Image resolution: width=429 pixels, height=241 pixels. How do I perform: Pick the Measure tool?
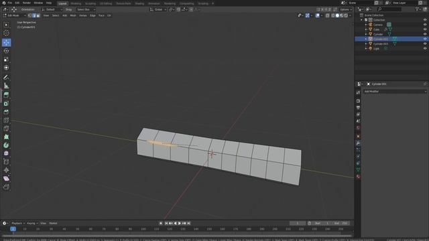pyautogui.click(x=6, y=86)
